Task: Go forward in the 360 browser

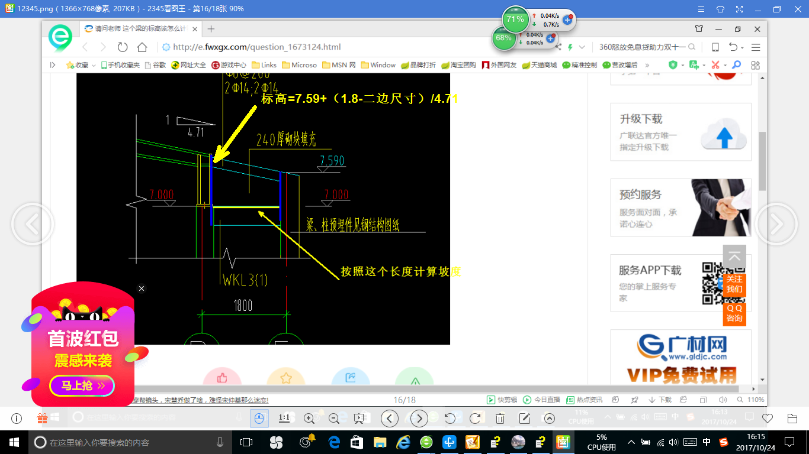Action: (x=103, y=47)
